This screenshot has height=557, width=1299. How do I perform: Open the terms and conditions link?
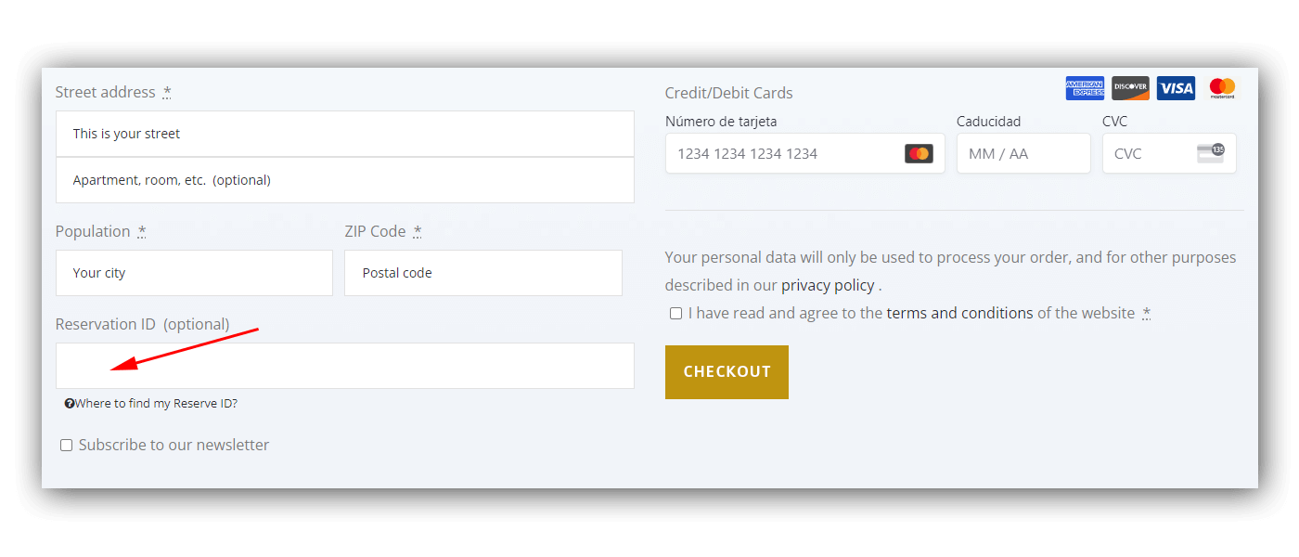(x=959, y=313)
